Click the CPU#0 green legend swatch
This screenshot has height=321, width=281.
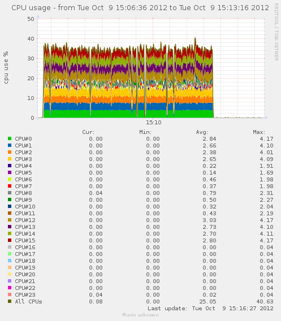pos(10,138)
